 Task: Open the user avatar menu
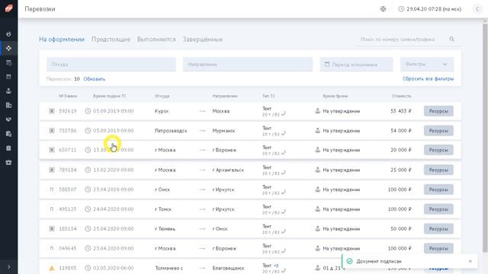coord(477,9)
